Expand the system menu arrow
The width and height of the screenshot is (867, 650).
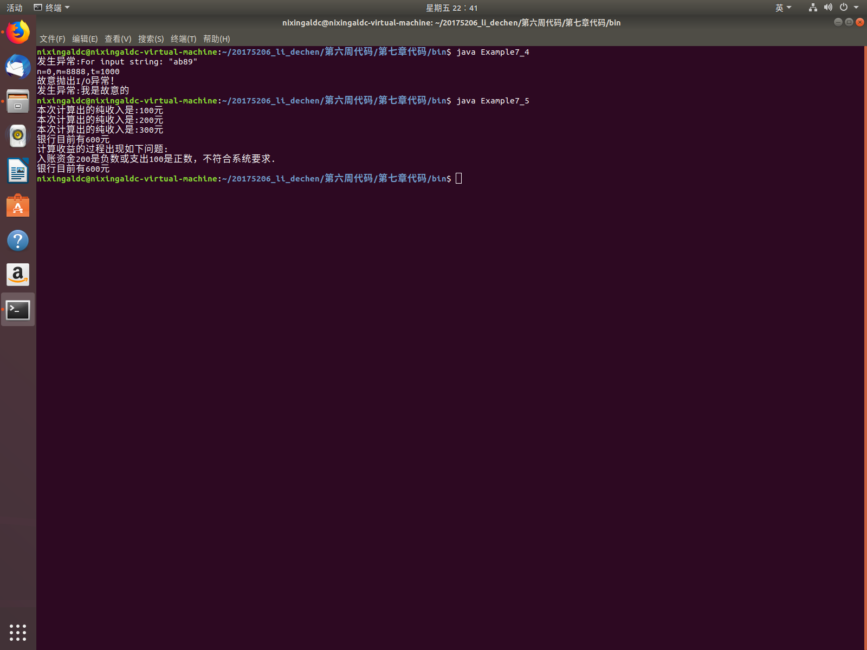(x=856, y=8)
